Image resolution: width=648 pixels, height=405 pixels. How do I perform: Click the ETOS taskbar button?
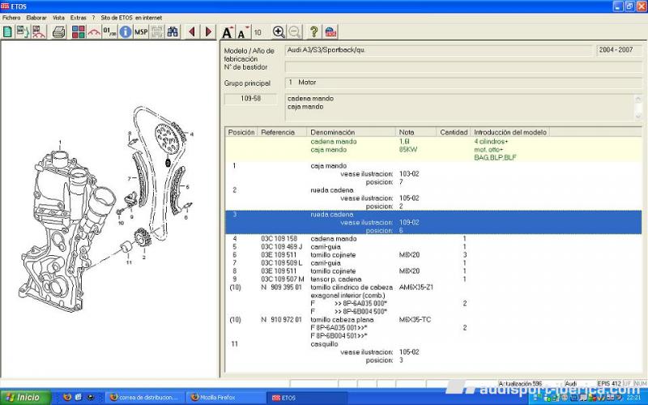[x=308, y=398]
